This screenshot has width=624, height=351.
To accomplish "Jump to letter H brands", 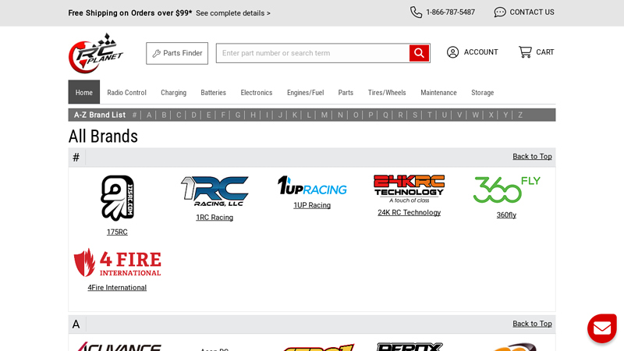I will pos(253,115).
